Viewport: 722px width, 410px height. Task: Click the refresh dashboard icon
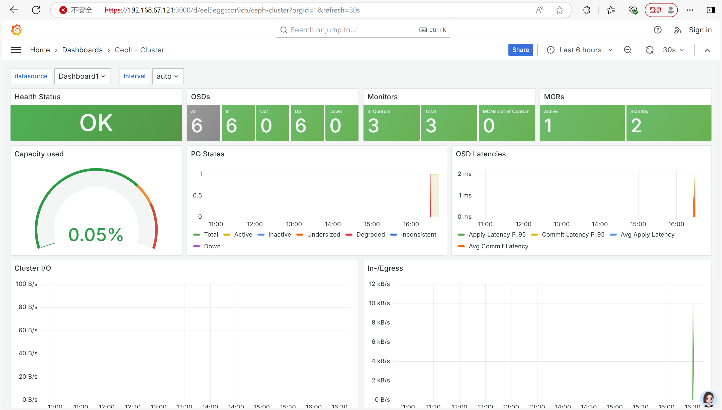(x=650, y=50)
